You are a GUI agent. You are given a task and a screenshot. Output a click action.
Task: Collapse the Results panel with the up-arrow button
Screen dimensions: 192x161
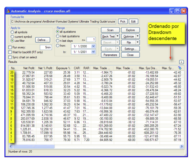point(181,62)
